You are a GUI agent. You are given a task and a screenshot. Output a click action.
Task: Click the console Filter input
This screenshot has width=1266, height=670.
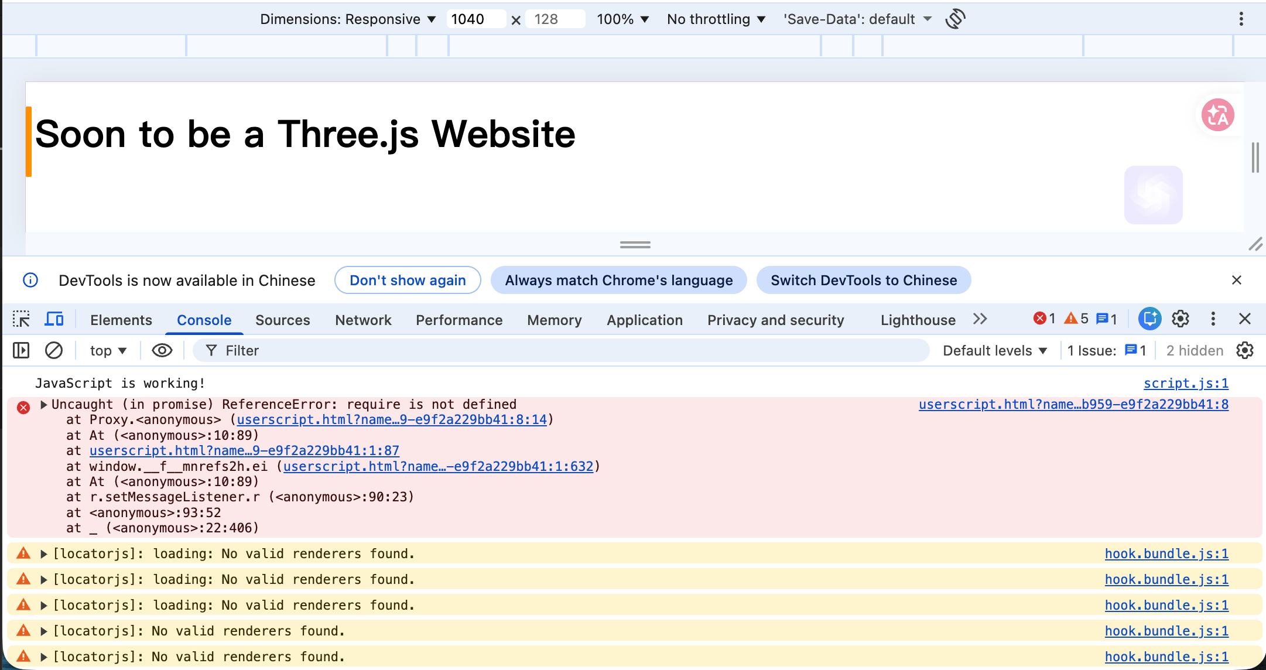click(x=561, y=350)
